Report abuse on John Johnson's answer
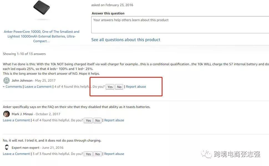 (136, 87)
